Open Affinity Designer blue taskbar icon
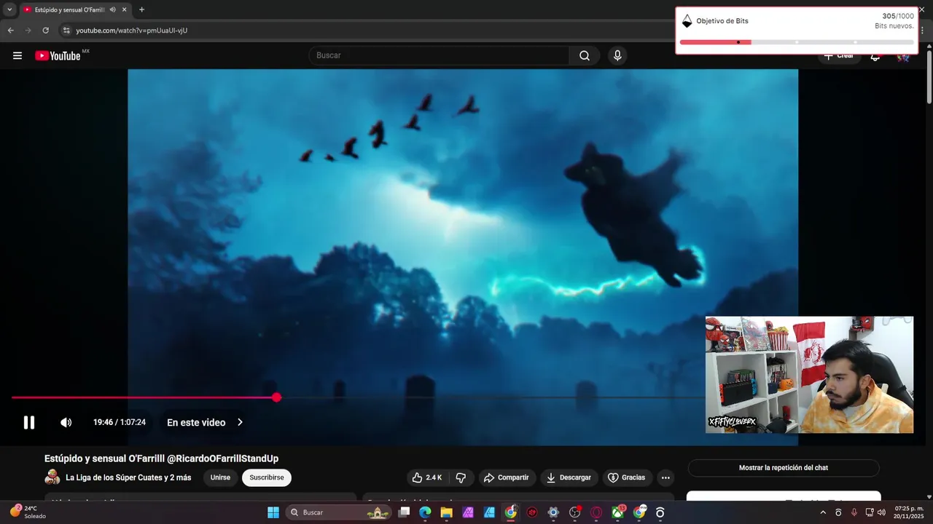The height and width of the screenshot is (524, 933). point(489,512)
